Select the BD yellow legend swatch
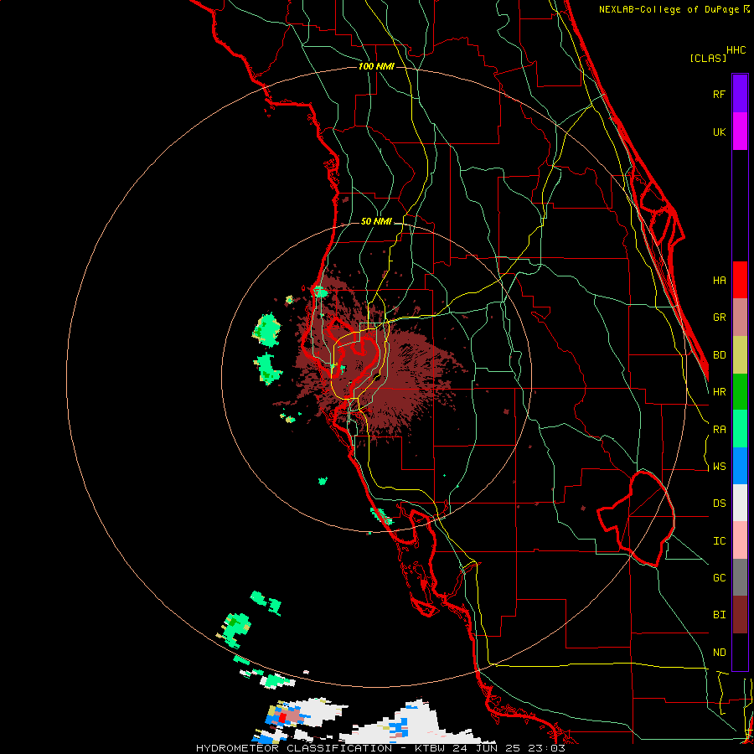 coord(740,355)
